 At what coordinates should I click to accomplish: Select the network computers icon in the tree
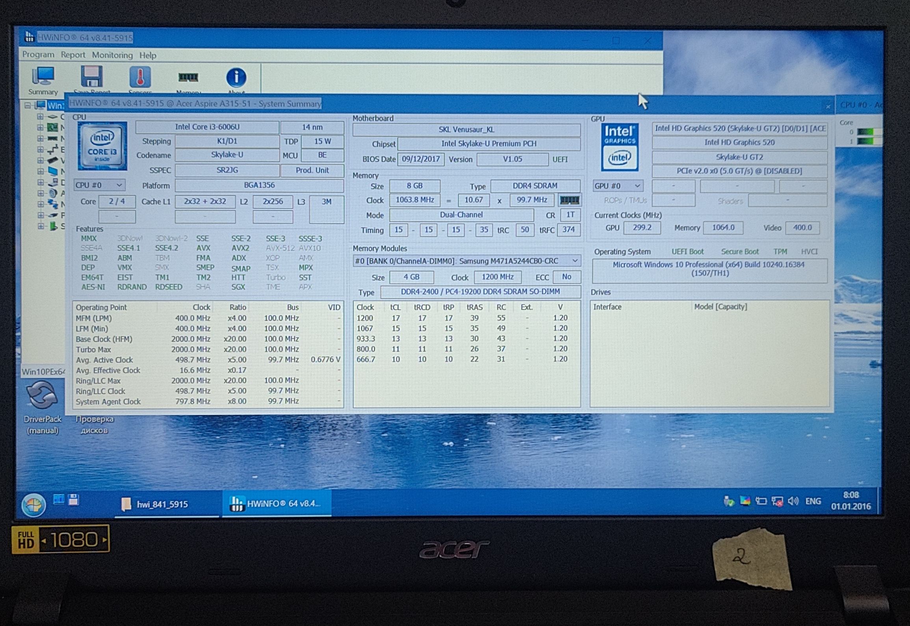coord(52,204)
